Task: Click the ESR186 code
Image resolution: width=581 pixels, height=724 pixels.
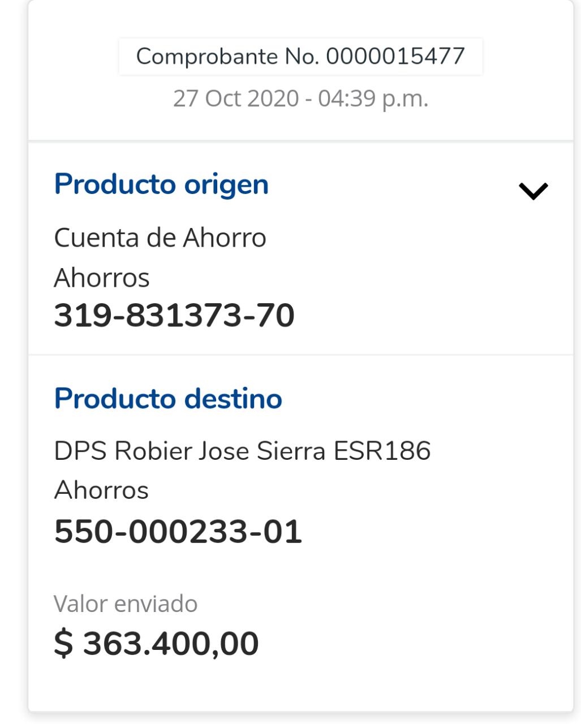Action: pos(382,451)
